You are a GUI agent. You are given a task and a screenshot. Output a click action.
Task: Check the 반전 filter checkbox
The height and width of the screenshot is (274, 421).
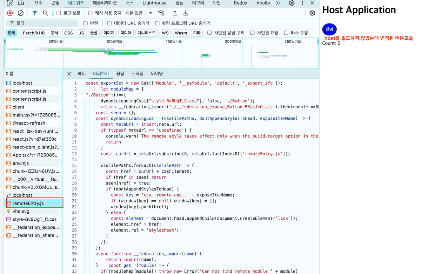(85, 23)
